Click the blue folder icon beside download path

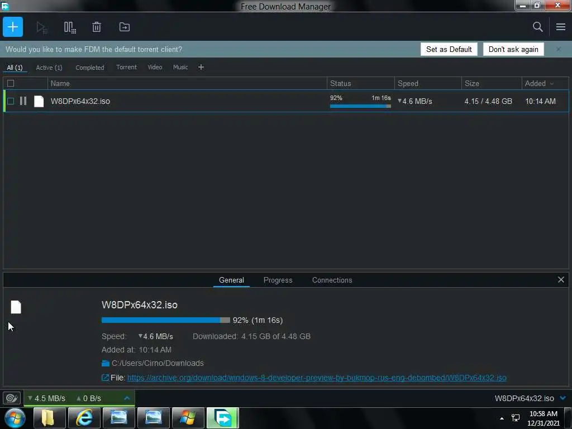click(106, 363)
